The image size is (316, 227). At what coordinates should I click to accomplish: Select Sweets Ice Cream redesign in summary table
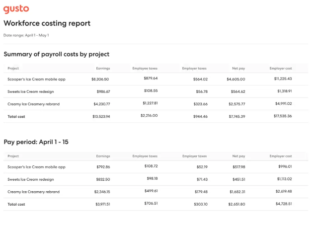click(x=31, y=91)
